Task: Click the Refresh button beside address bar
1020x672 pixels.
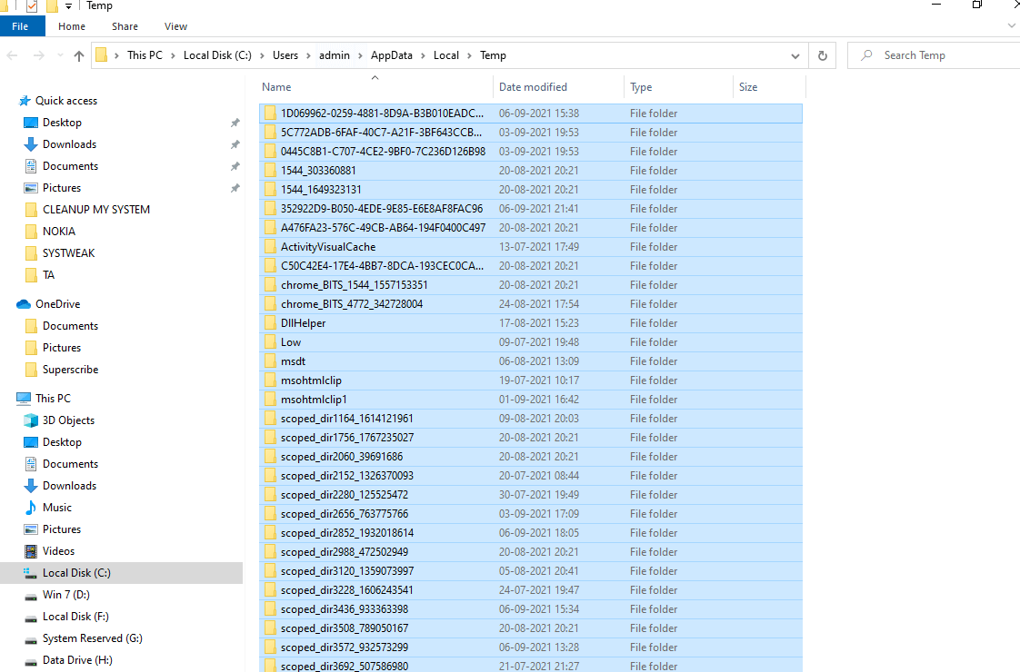Action: click(823, 55)
